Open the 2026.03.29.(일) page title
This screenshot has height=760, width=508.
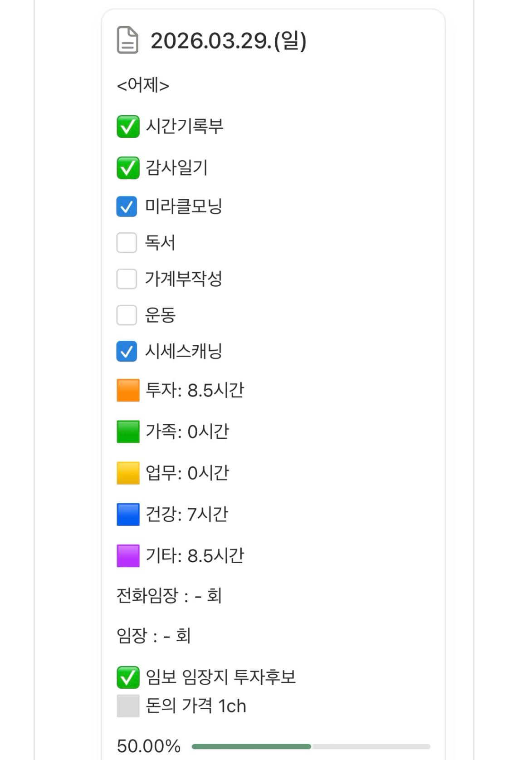point(229,41)
